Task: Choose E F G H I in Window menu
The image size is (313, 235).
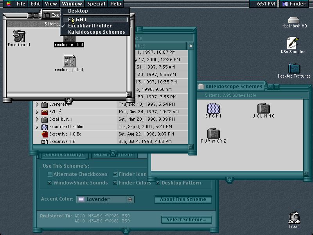Action: coord(95,19)
